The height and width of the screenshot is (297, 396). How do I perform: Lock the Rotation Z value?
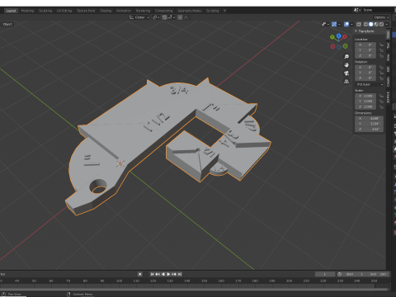tap(381, 78)
